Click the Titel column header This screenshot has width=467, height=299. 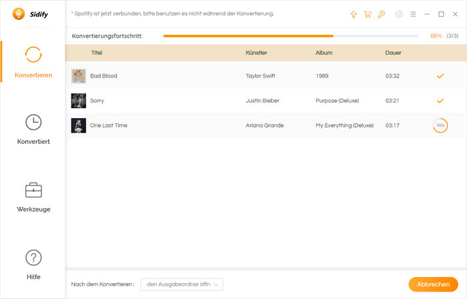[x=97, y=53]
